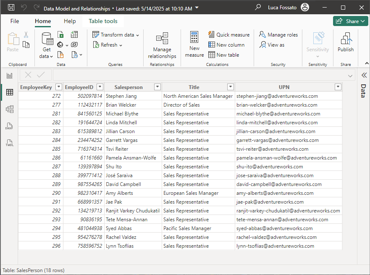370x275 pixels.
Task: Select Salesperson column header
Action: coord(129,87)
